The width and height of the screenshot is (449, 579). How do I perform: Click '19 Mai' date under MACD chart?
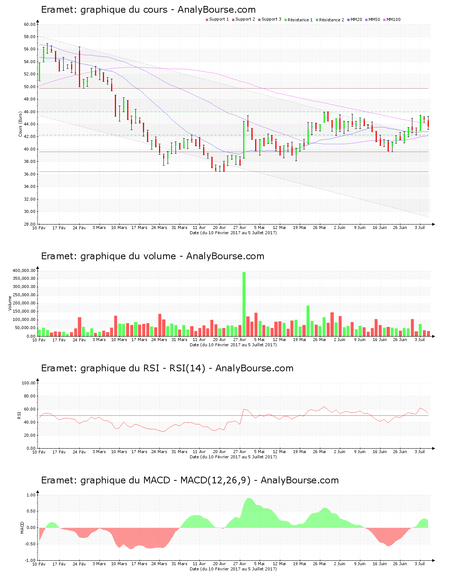coord(300,564)
